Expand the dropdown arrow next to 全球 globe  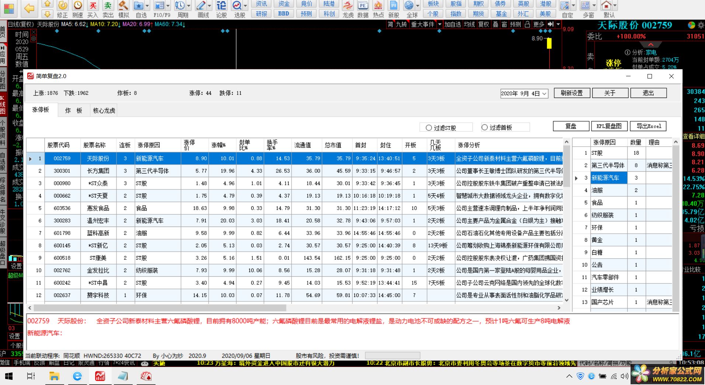418,6
